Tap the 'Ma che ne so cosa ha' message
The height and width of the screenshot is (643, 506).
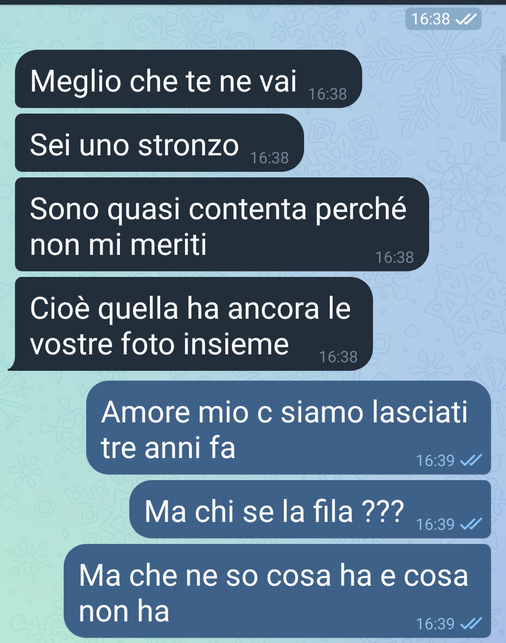pyautogui.click(x=277, y=591)
